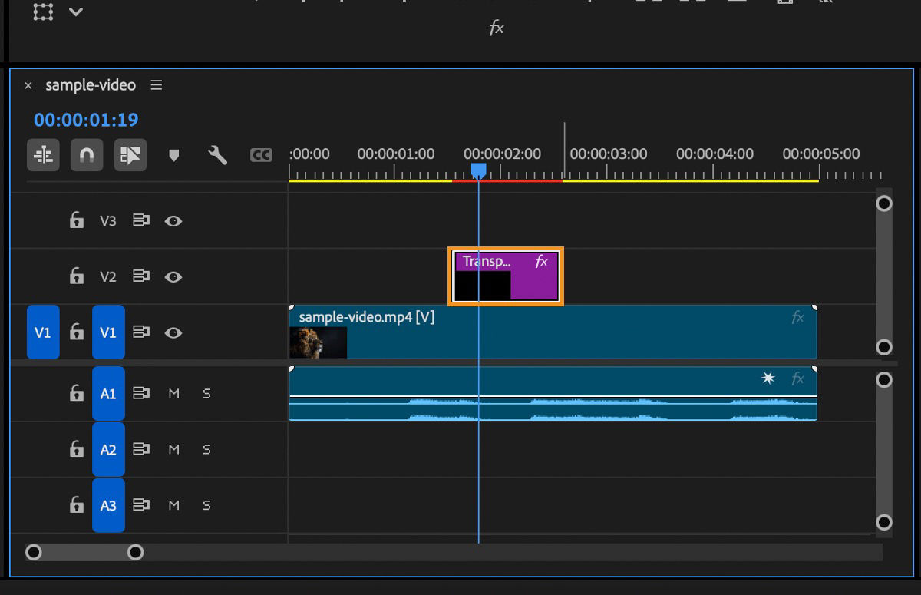Click the insert-sequences-as-nests icon
Image resolution: width=921 pixels, height=595 pixels.
(43, 155)
